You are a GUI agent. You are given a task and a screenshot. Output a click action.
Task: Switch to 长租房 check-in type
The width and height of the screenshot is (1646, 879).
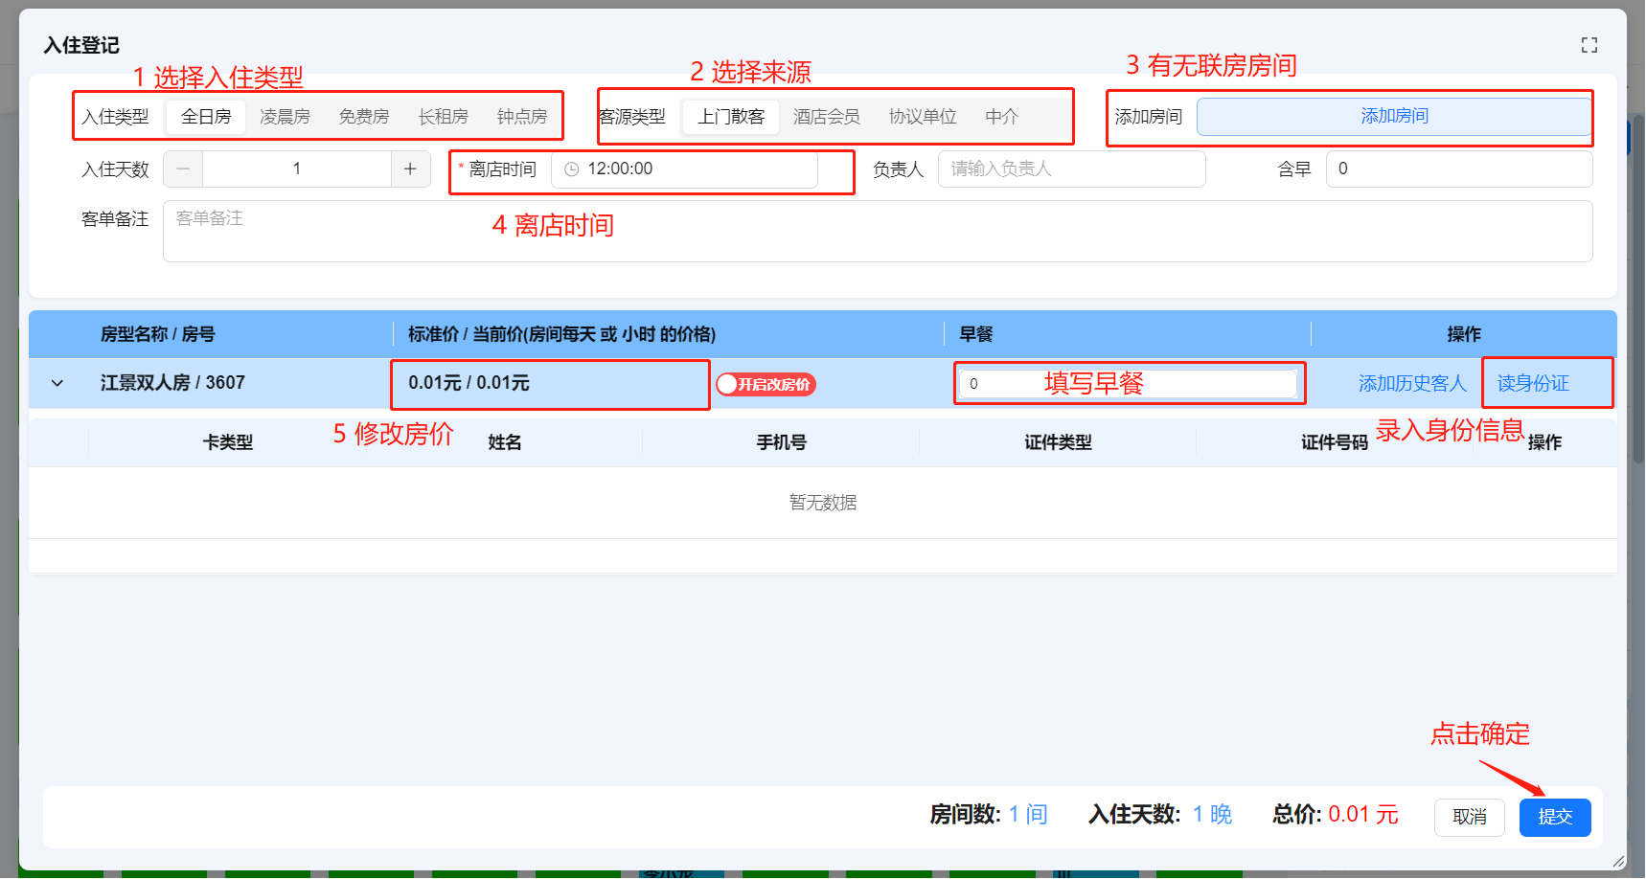(443, 117)
